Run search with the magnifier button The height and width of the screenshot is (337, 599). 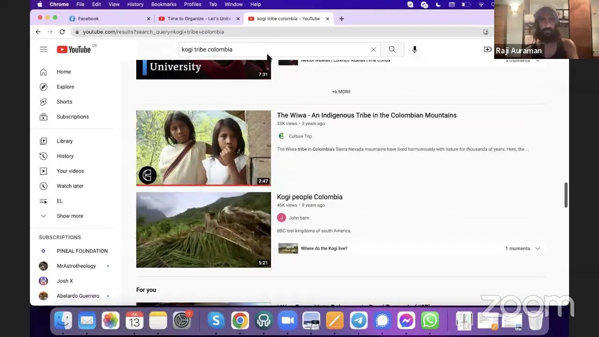tap(392, 49)
